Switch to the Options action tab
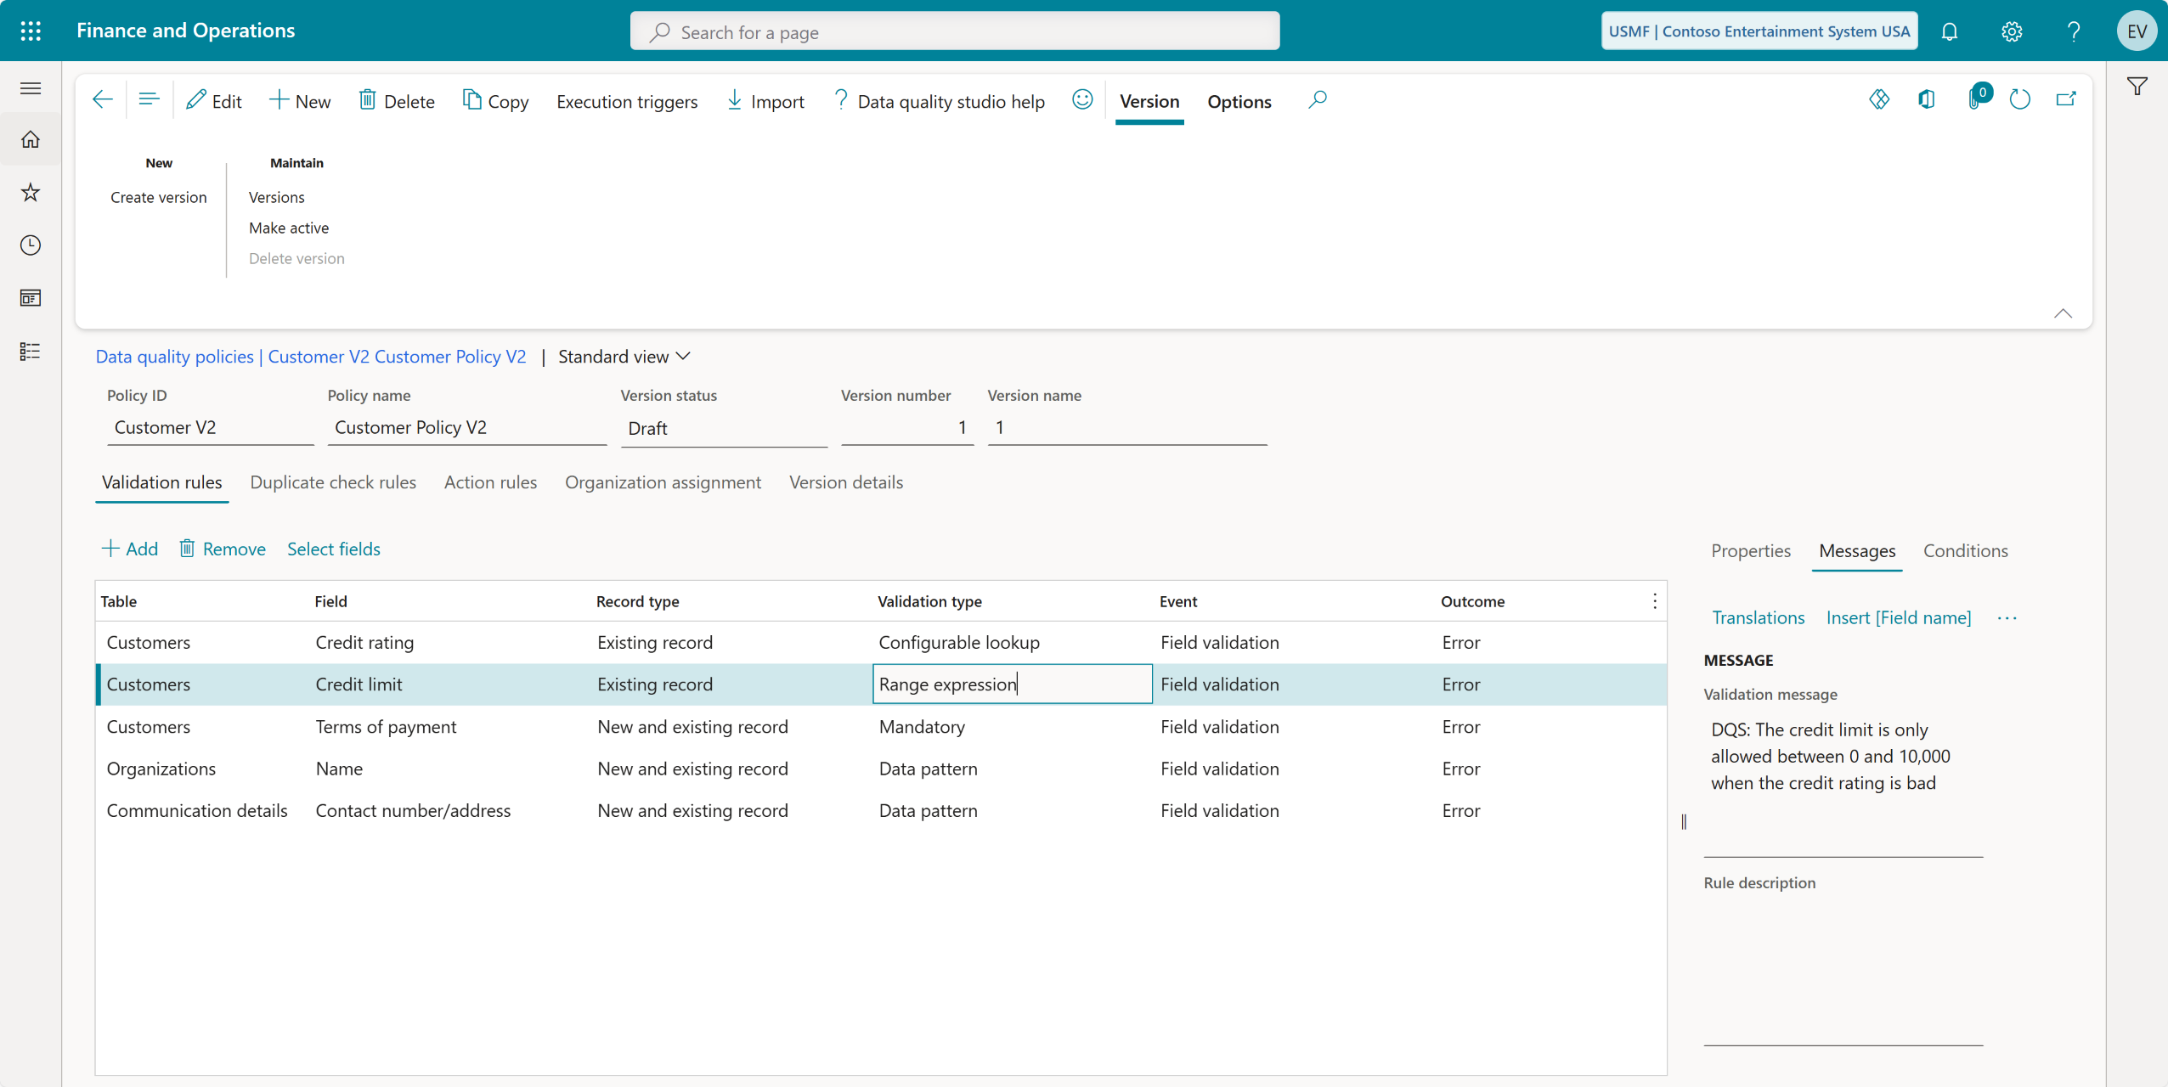 (1239, 102)
